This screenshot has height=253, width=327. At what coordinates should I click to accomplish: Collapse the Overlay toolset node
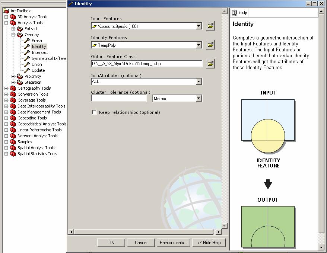[x=13, y=35]
